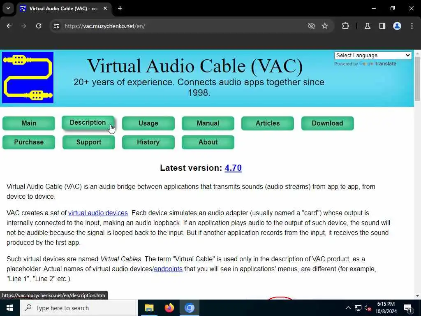The height and width of the screenshot is (316, 421).
Task: Open the network status tray icon
Action: (358, 308)
